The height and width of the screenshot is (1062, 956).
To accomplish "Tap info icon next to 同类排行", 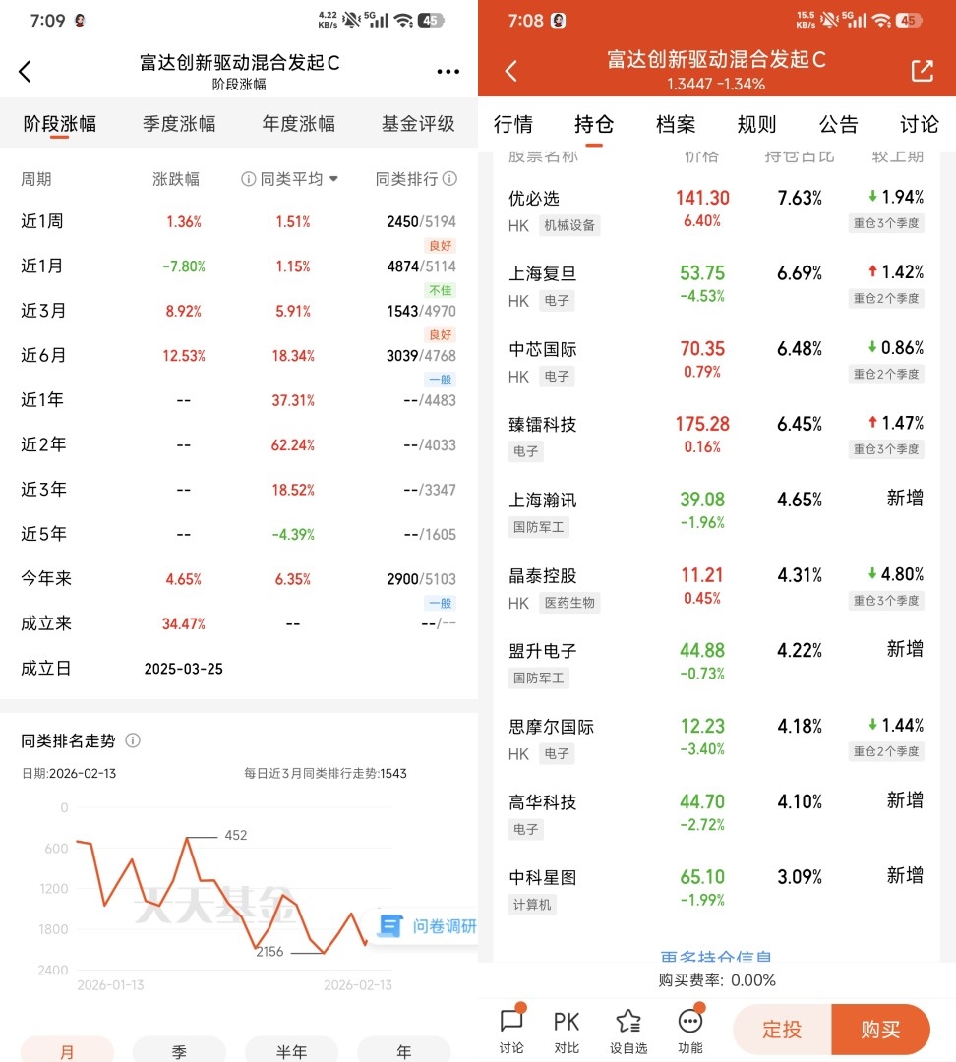I will pos(449,178).
